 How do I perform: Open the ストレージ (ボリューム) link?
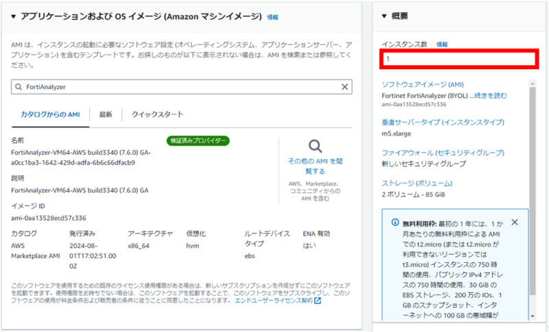(417, 183)
